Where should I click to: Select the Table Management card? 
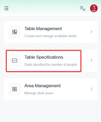[51, 32]
